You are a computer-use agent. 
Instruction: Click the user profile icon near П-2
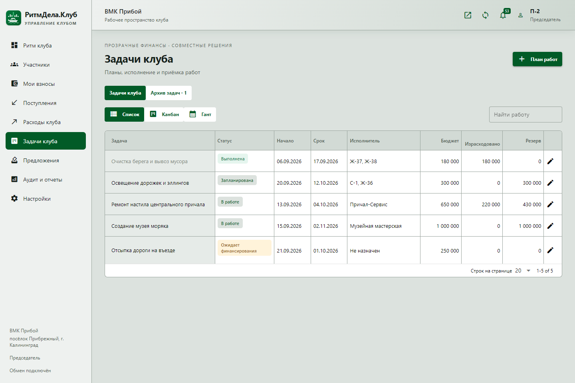point(520,15)
